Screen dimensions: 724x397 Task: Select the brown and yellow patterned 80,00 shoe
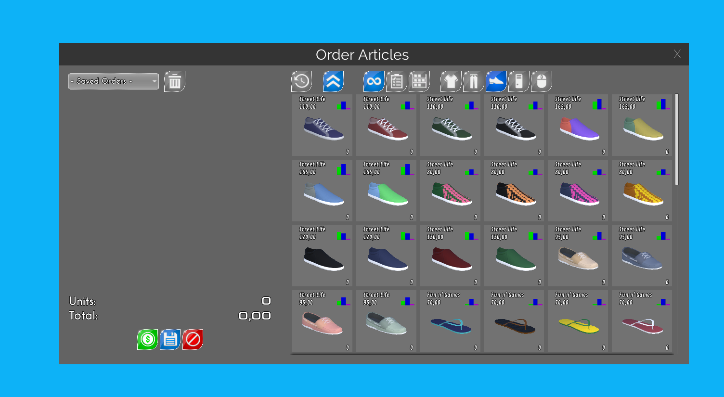point(642,191)
